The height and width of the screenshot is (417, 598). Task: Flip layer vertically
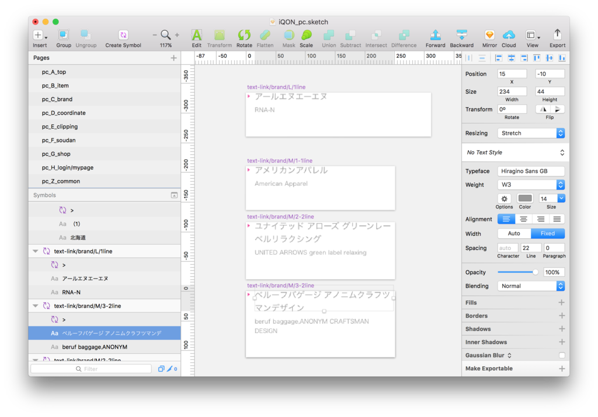(x=557, y=109)
